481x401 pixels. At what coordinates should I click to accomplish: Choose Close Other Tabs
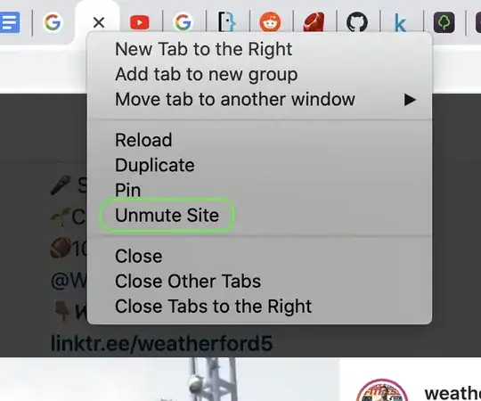point(188,281)
